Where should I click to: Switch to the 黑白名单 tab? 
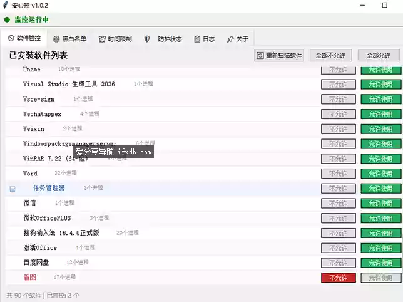(x=69, y=39)
